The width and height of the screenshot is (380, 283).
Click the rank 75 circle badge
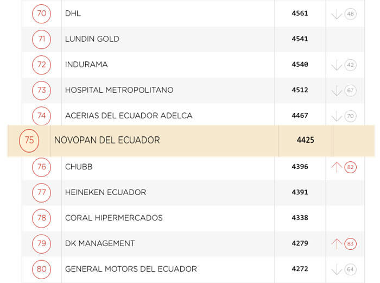pos(29,140)
